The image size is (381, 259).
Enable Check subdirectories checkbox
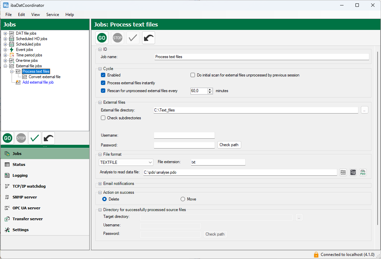point(103,118)
